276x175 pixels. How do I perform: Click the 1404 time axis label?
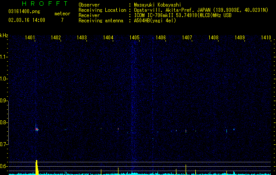(108, 37)
